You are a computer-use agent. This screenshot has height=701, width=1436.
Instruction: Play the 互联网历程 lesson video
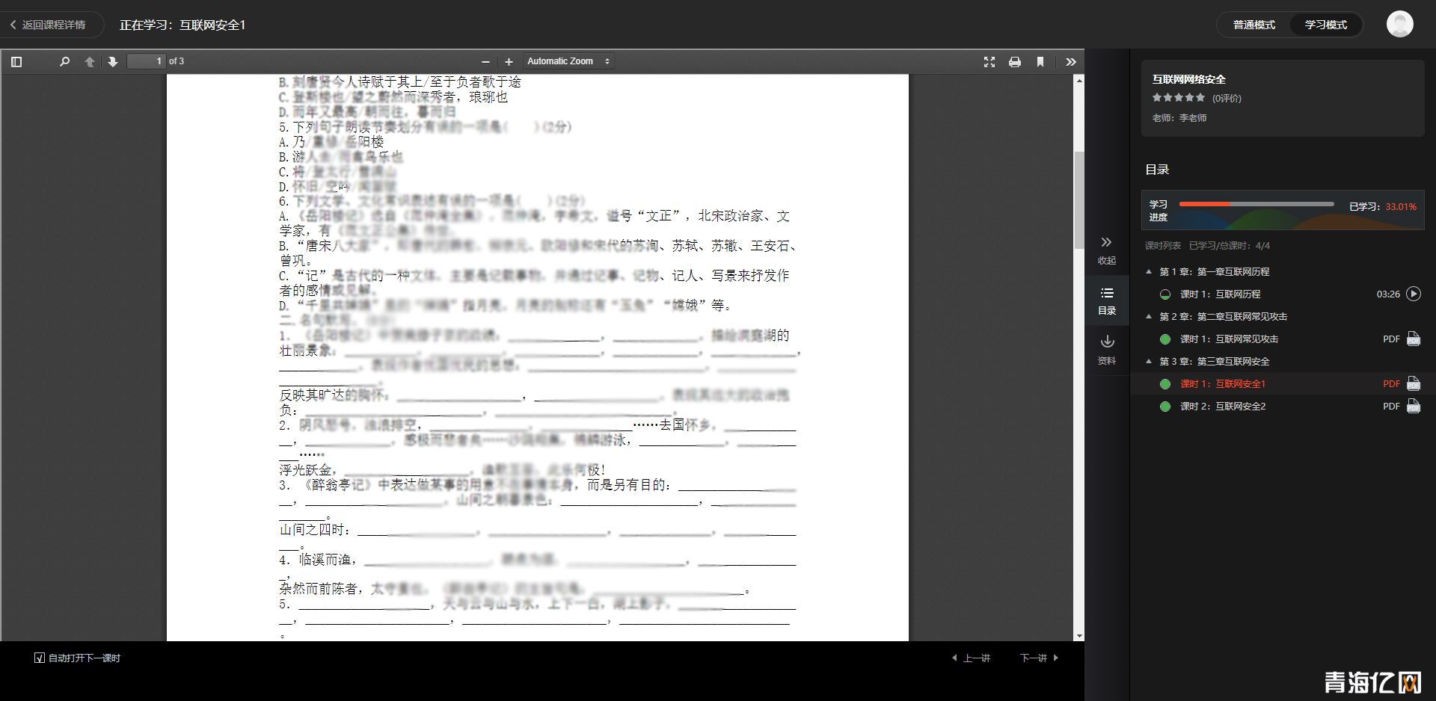click(x=1413, y=294)
